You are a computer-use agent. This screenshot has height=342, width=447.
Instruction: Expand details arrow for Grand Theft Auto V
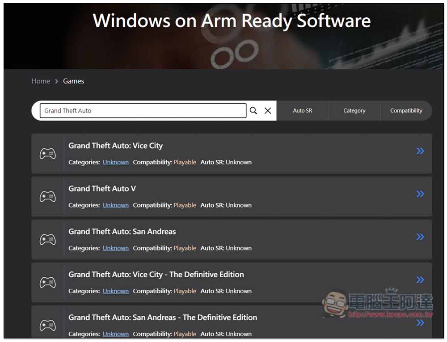coord(420,194)
